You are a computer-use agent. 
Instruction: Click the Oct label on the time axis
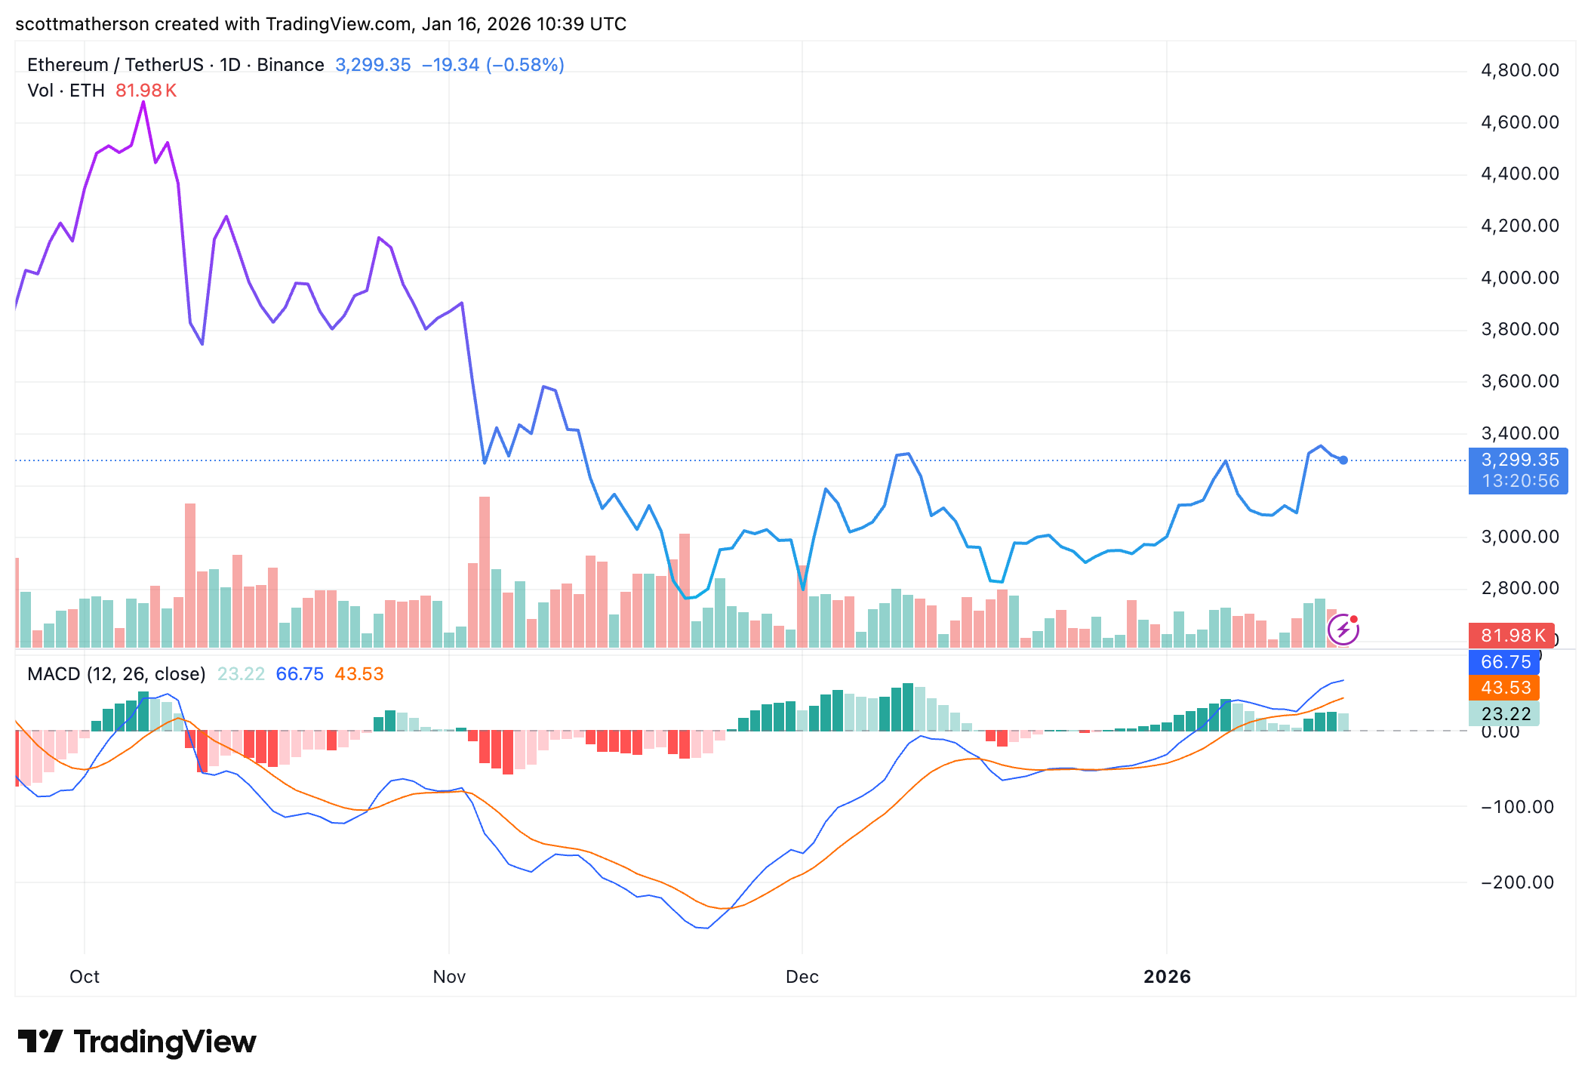coord(85,976)
